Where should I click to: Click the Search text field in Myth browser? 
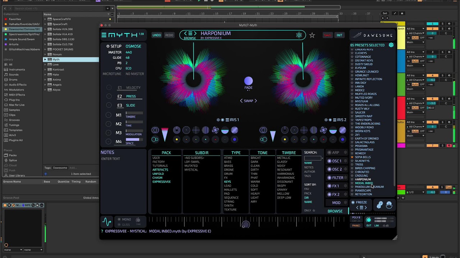(x=313, y=158)
